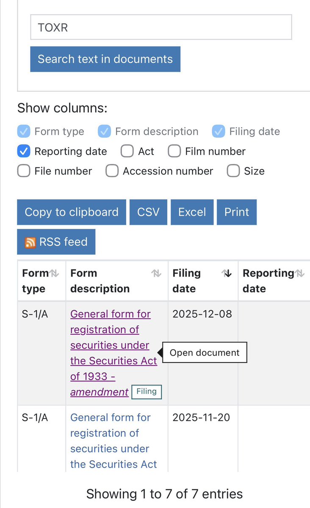Click Search text in documents button
Viewport: 310px width, 508px height.
[105, 59]
